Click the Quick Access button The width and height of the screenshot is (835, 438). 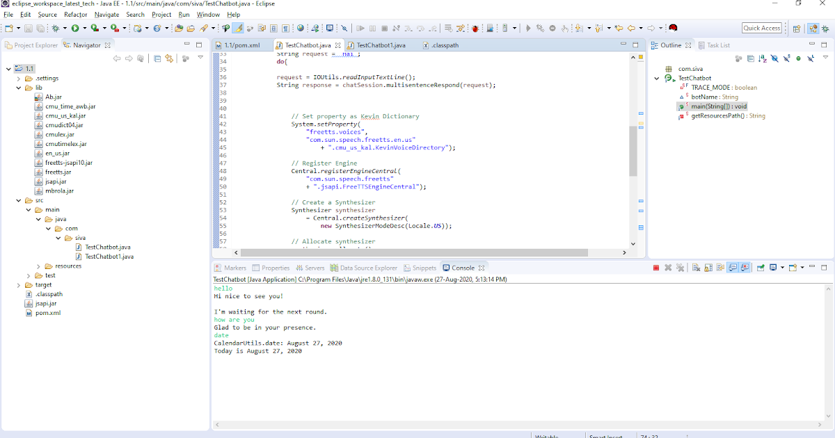pos(761,27)
